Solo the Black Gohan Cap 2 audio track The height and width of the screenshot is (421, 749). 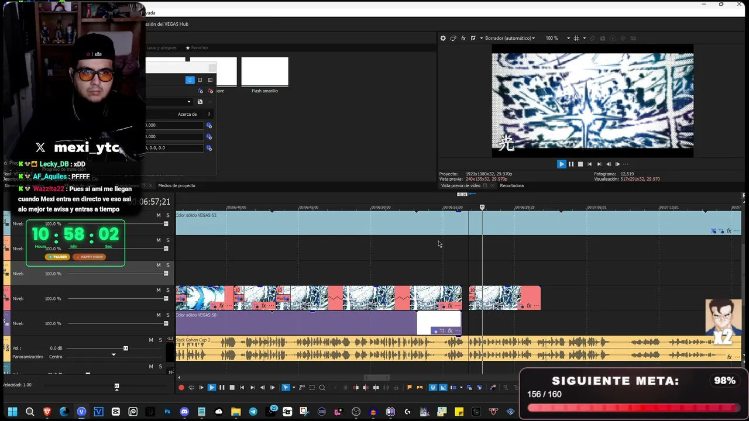(160, 340)
